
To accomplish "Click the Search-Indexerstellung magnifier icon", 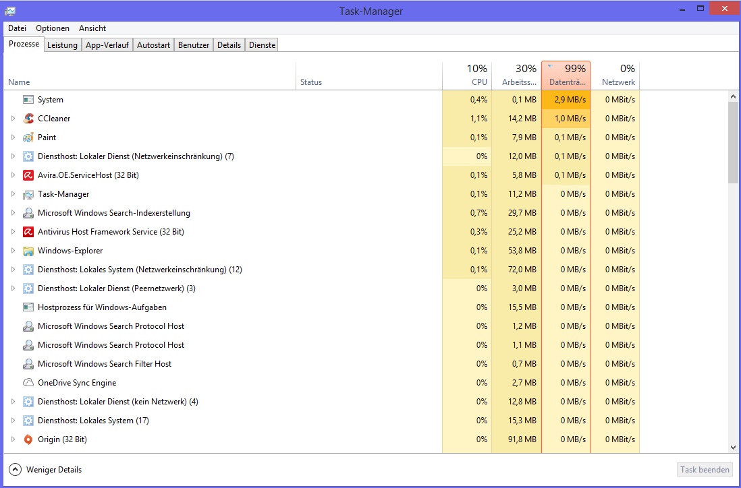I will (28, 213).
